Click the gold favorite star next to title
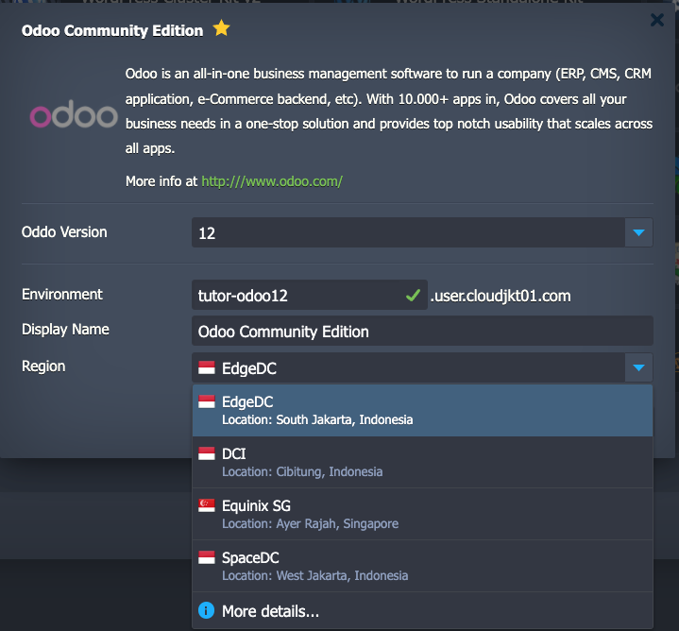Screen dimensions: 679x631 tap(221, 28)
